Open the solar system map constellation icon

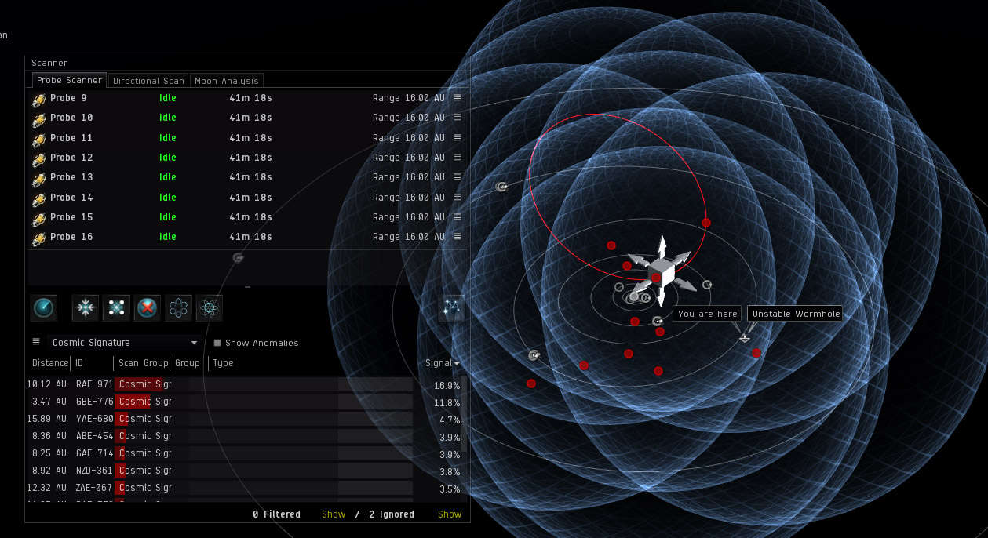point(452,308)
